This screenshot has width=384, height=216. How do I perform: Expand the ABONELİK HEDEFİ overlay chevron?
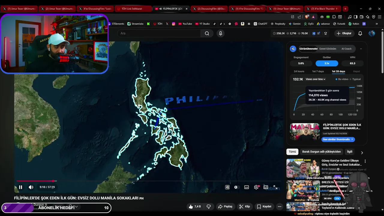76,207
